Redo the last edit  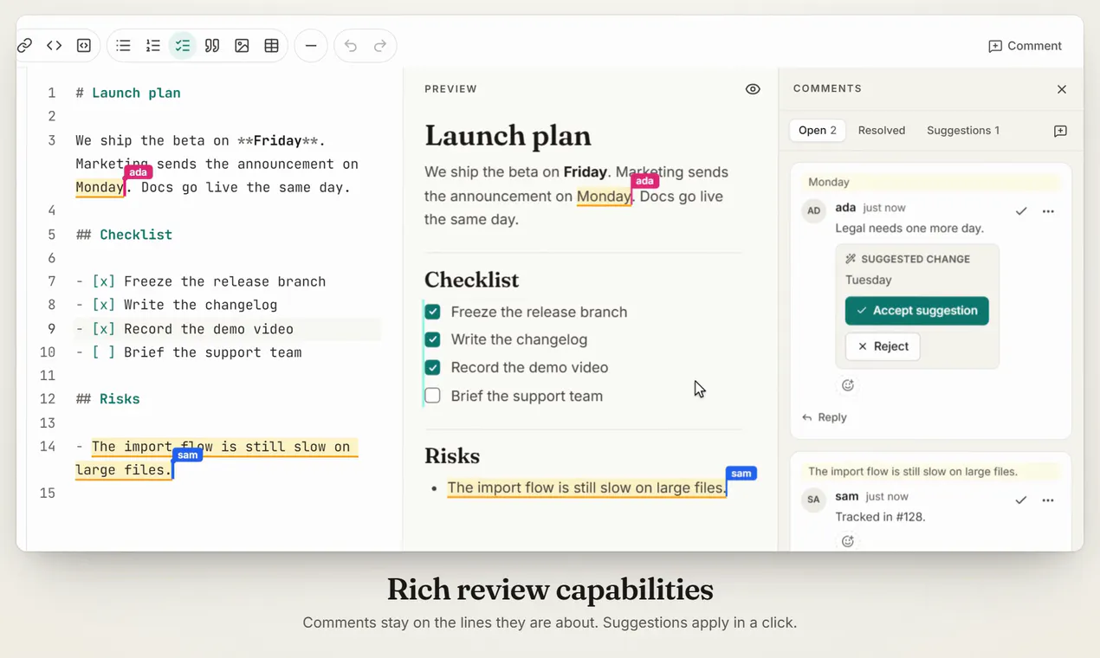tap(380, 46)
